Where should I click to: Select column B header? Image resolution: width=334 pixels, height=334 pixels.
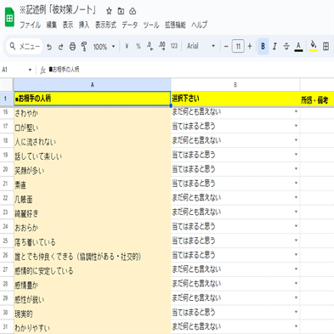click(x=235, y=85)
